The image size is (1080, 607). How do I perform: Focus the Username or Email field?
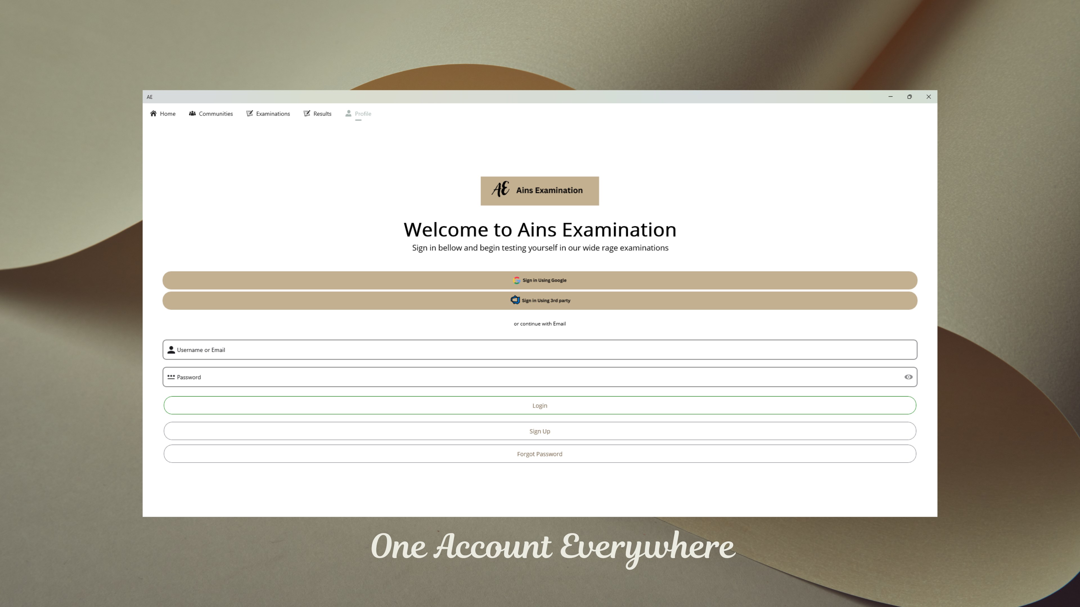point(540,350)
